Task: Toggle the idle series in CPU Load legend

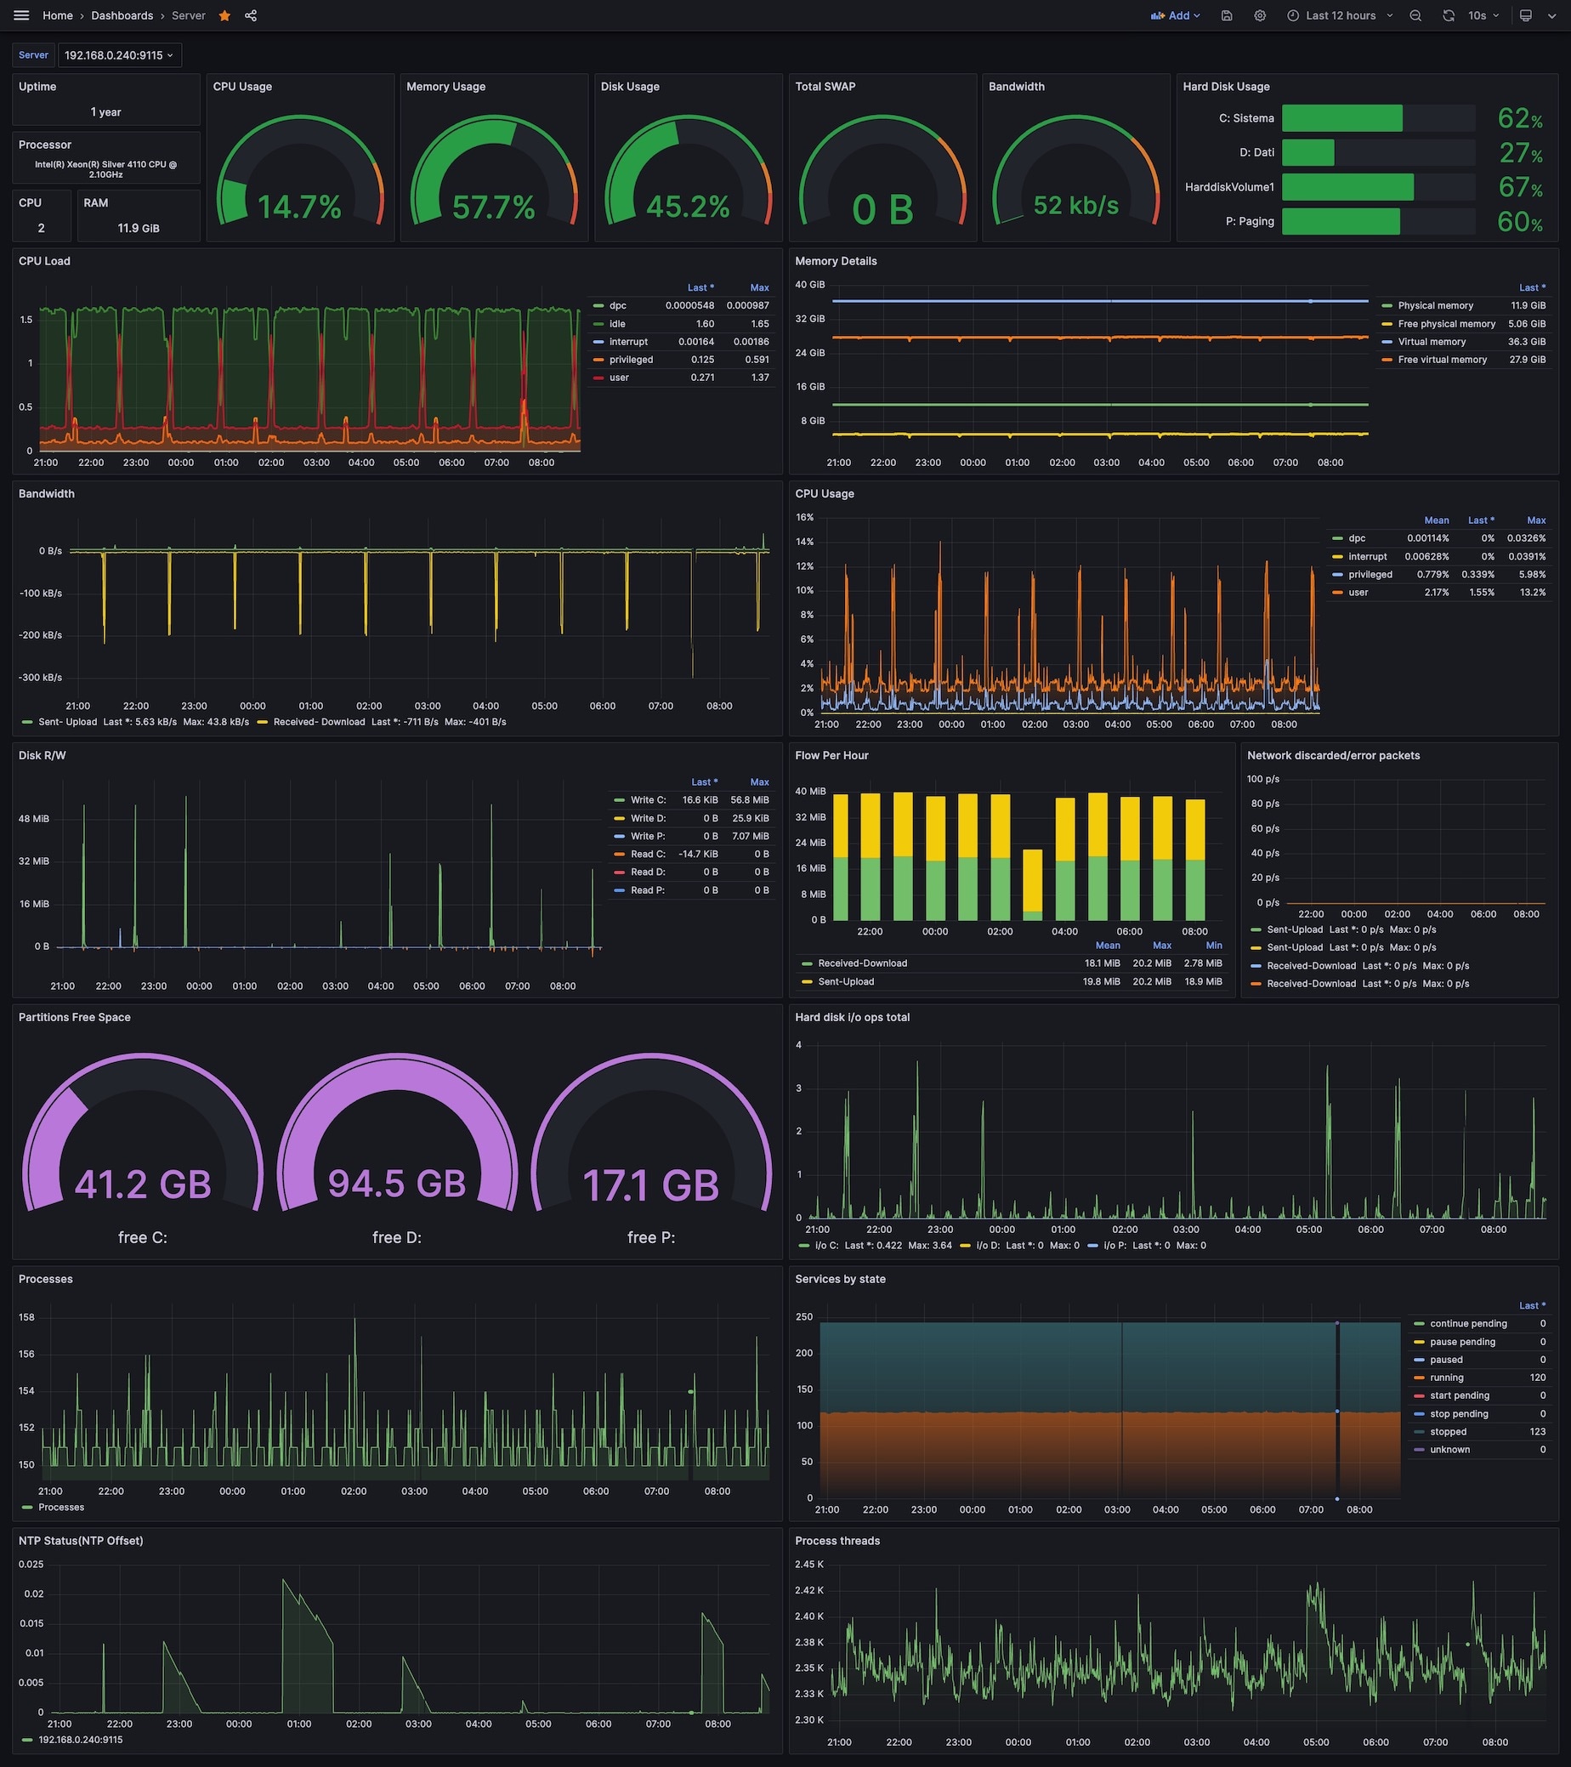Action: 617,324
